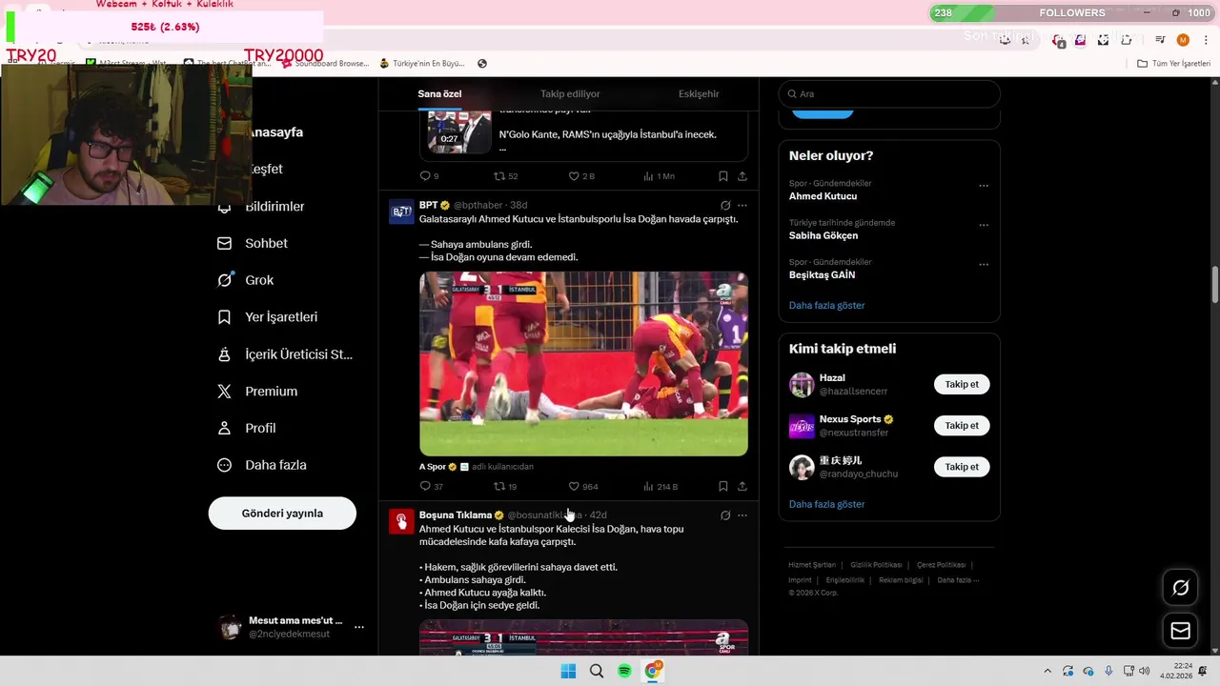The height and width of the screenshot is (686, 1220).
Task: Open Beşiktaş GAİN trending topic
Action: (x=822, y=274)
